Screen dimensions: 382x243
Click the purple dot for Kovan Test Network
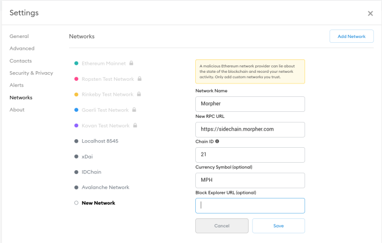click(x=77, y=126)
